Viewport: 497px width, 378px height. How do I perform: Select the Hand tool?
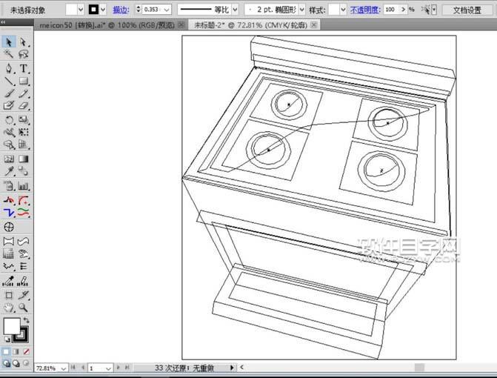pos(9,308)
